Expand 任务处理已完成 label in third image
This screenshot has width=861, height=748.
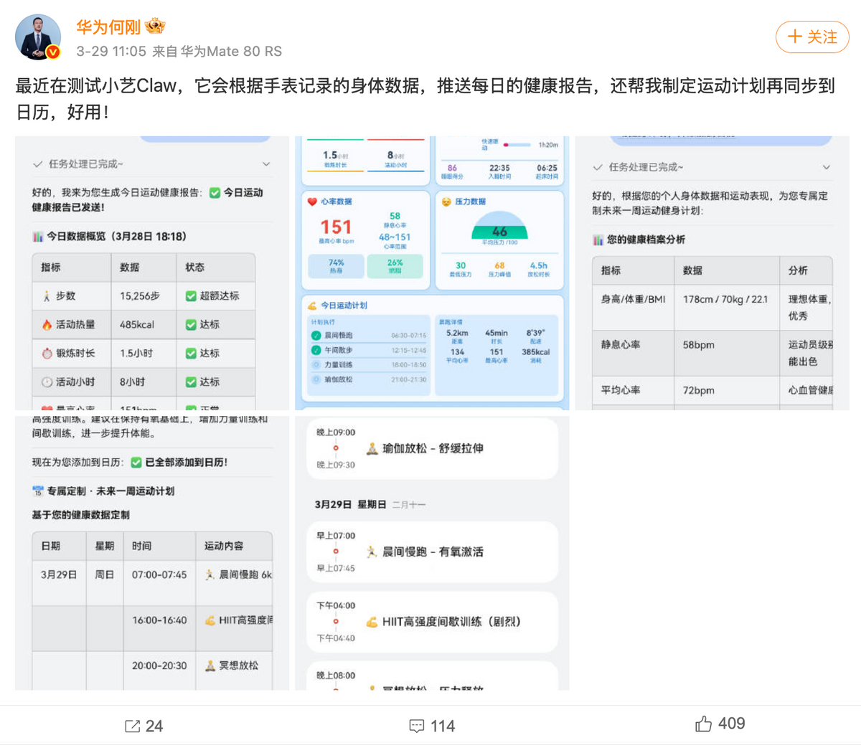[x=646, y=167]
